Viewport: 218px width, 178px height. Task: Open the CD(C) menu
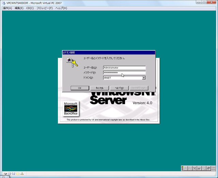(30, 8)
